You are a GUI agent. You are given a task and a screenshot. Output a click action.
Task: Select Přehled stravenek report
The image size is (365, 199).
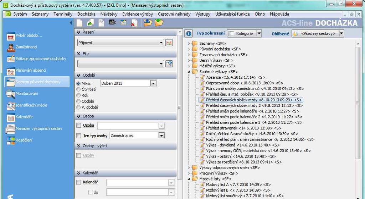pos(243,128)
